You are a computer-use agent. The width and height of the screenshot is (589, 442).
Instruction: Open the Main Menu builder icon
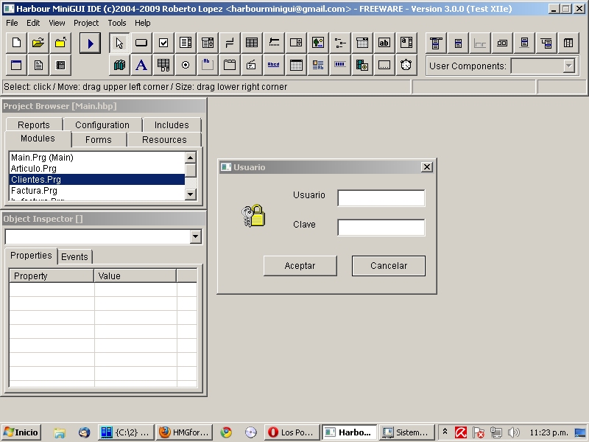tap(436, 43)
